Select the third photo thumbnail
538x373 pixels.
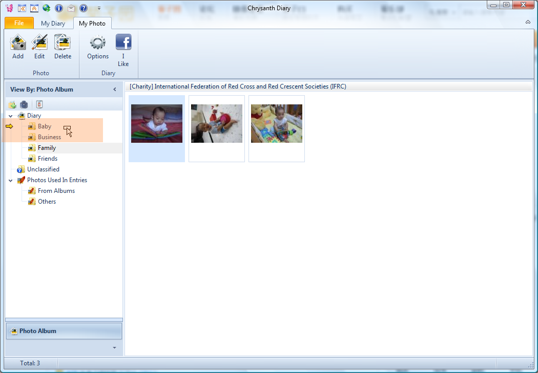pyautogui.click(x=277, y=124)
